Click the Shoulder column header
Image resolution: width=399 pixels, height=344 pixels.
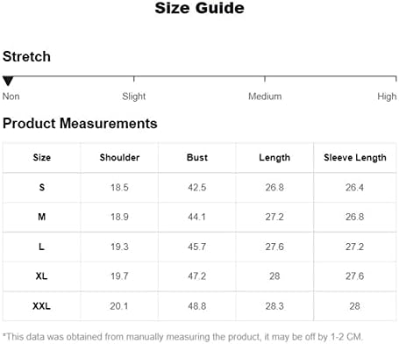click(x=119, y=157)
